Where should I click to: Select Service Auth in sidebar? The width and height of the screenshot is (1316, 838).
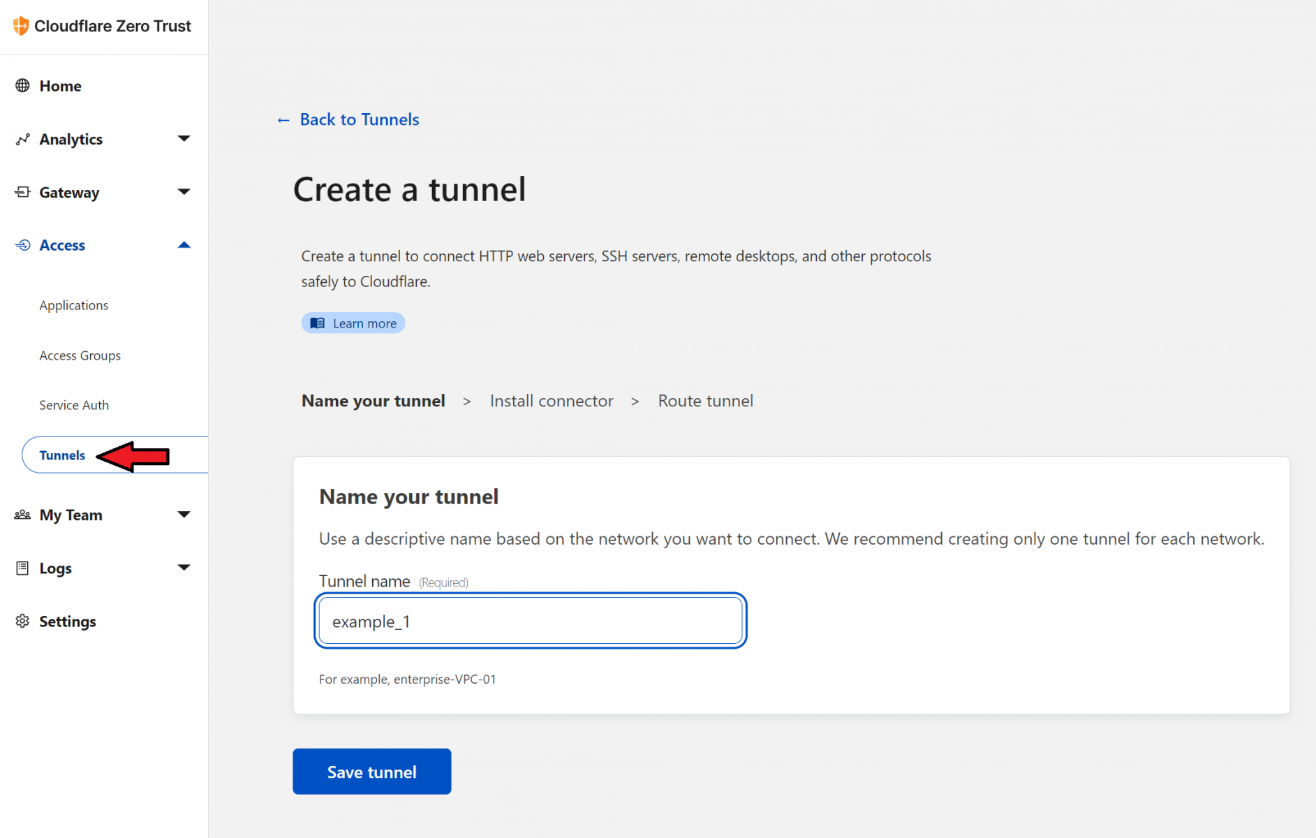click(74, 405)
